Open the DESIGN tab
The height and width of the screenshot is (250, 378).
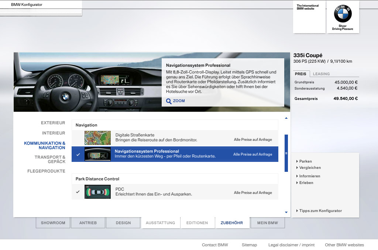pyautogui.click(x=123, y=223)
